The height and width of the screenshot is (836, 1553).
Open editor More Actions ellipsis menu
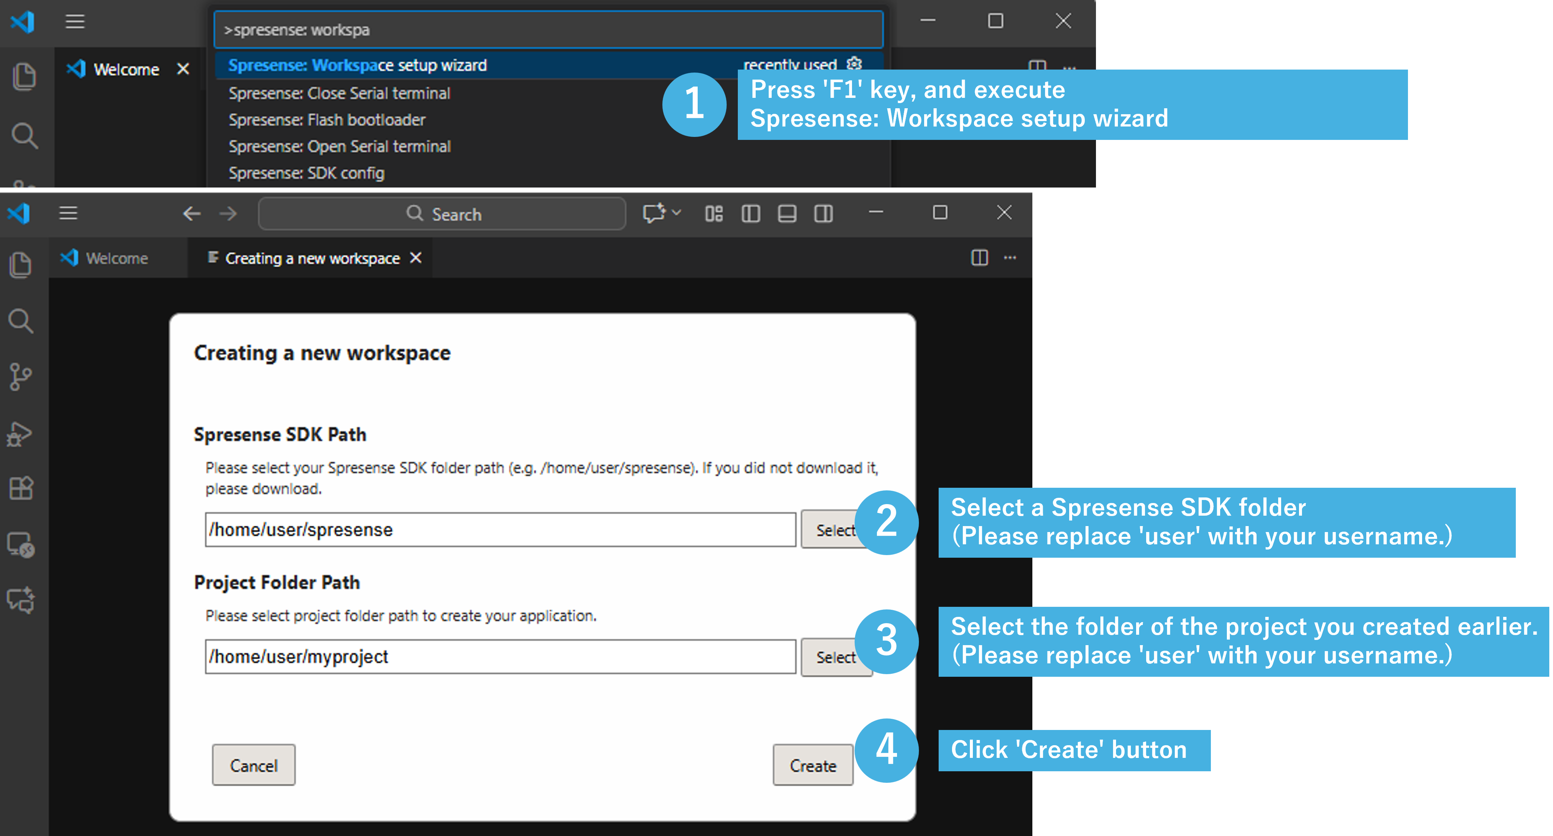coord(1010,258)
